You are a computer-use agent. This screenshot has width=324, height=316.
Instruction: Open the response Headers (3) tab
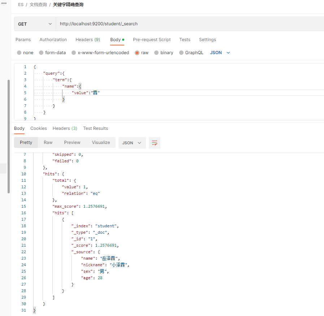(65, 128)
